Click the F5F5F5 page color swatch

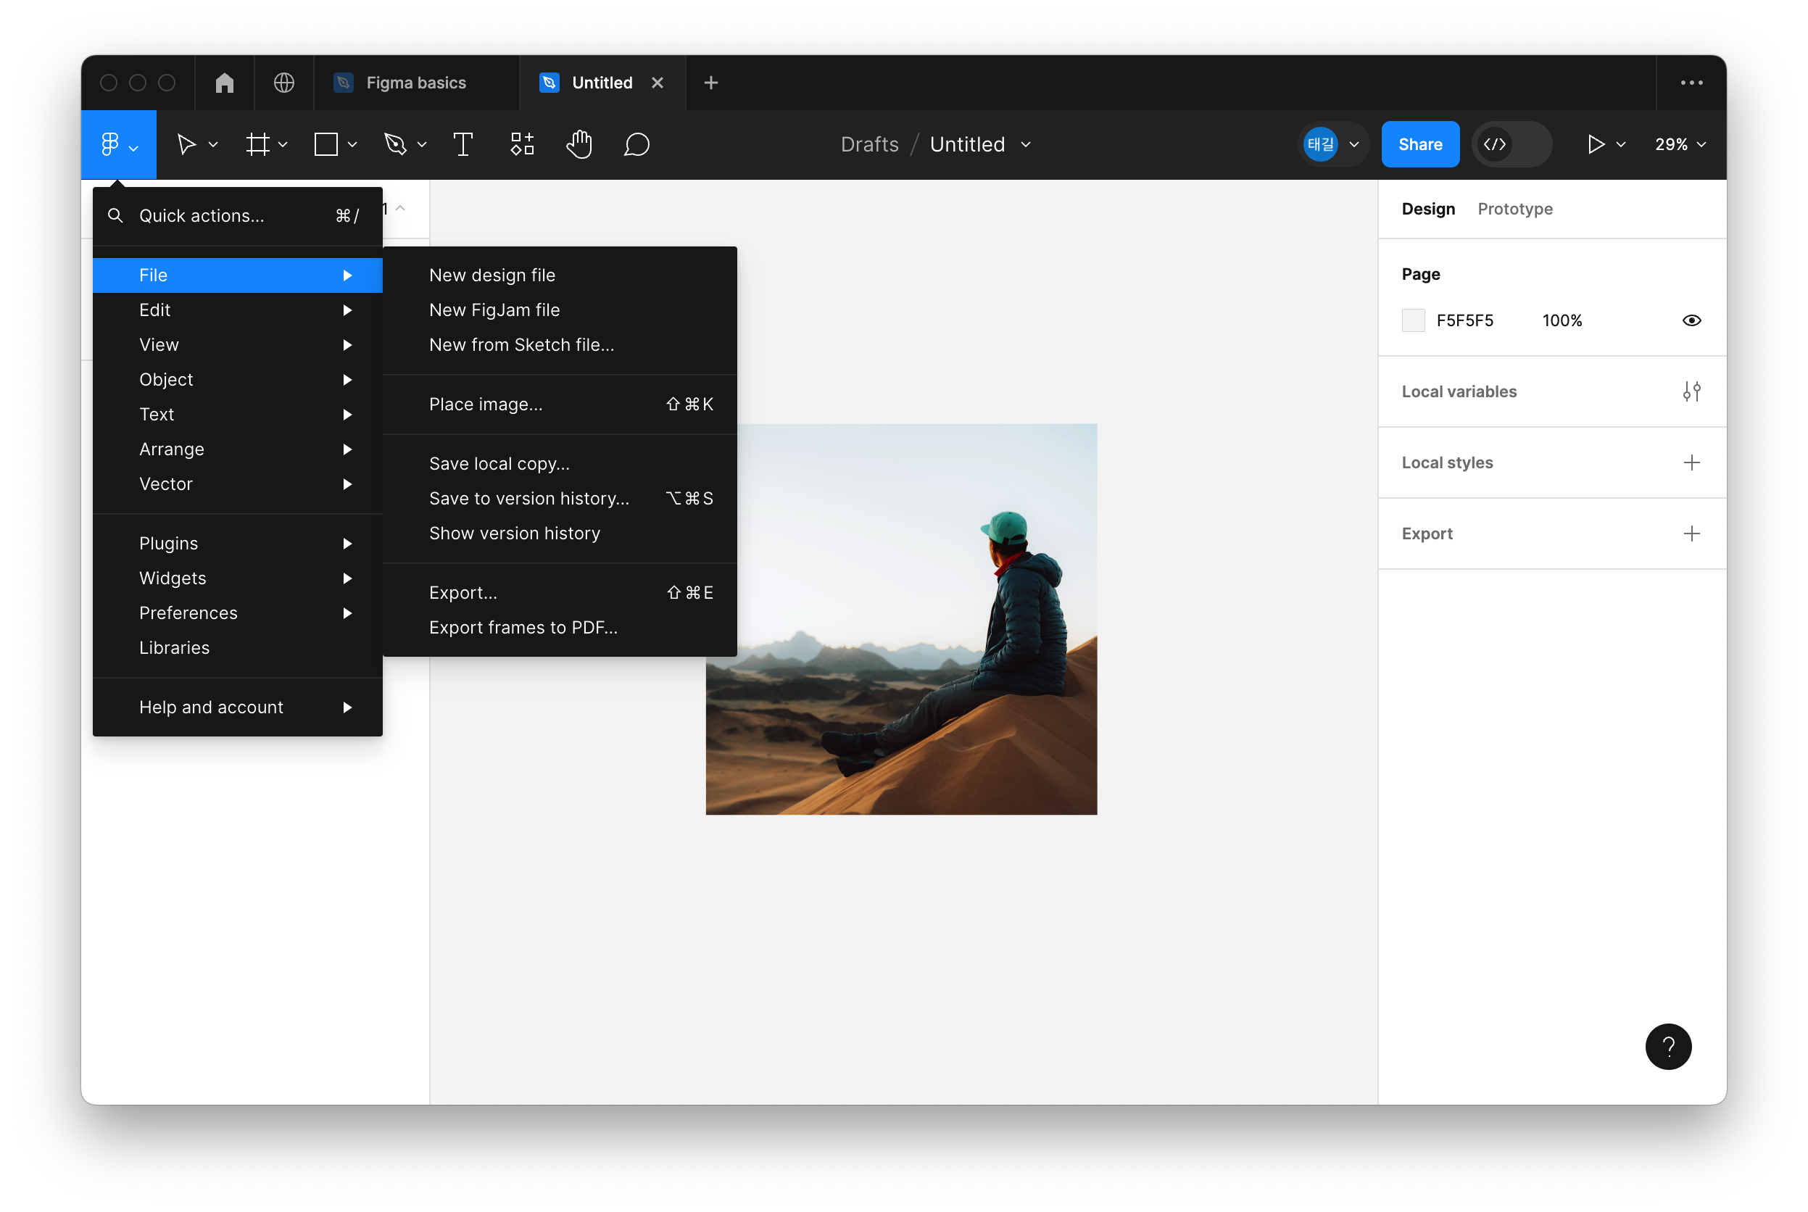1413,321
